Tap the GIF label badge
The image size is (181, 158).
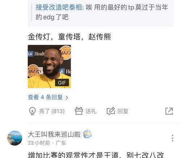[x=62, y=83]
